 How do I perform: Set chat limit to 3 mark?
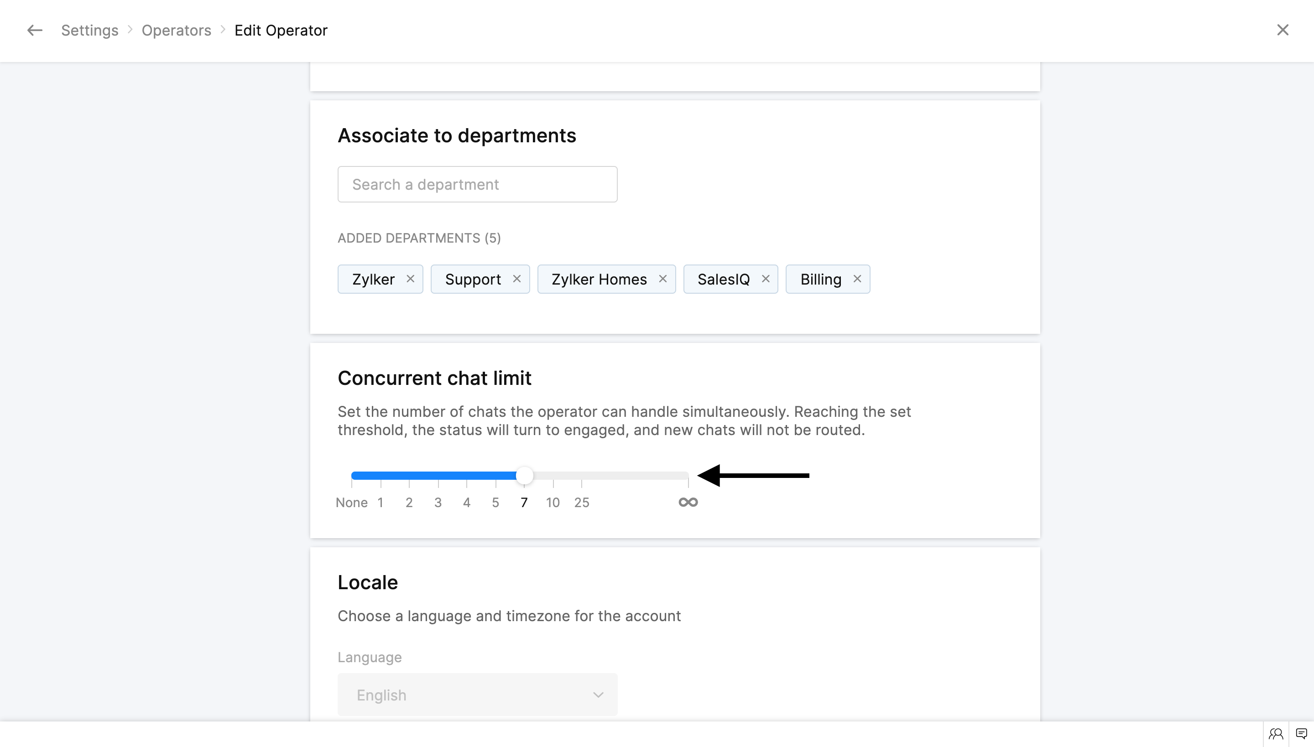point(438,476)
